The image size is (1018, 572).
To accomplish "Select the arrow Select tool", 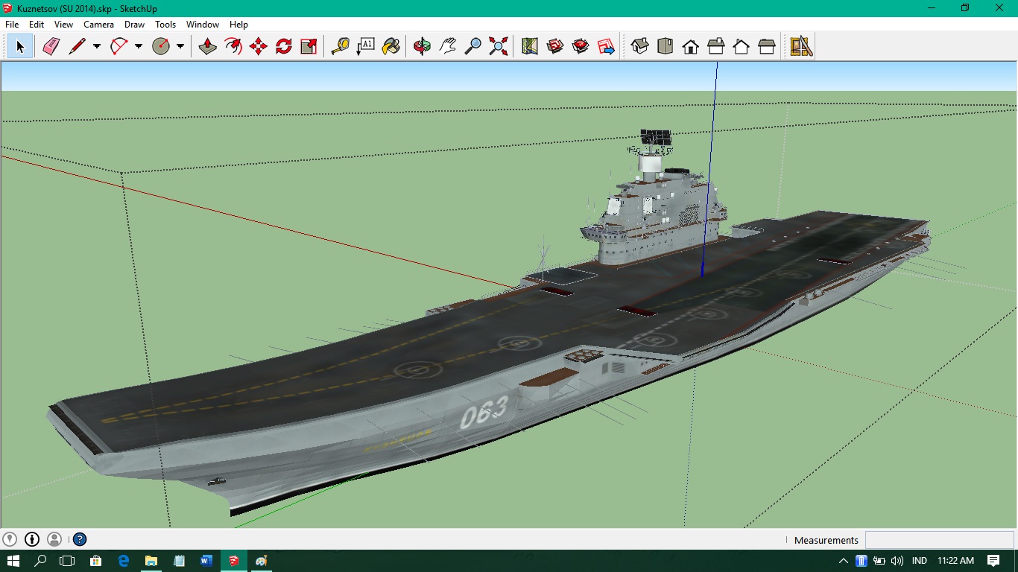I will (x=20, y=46).
